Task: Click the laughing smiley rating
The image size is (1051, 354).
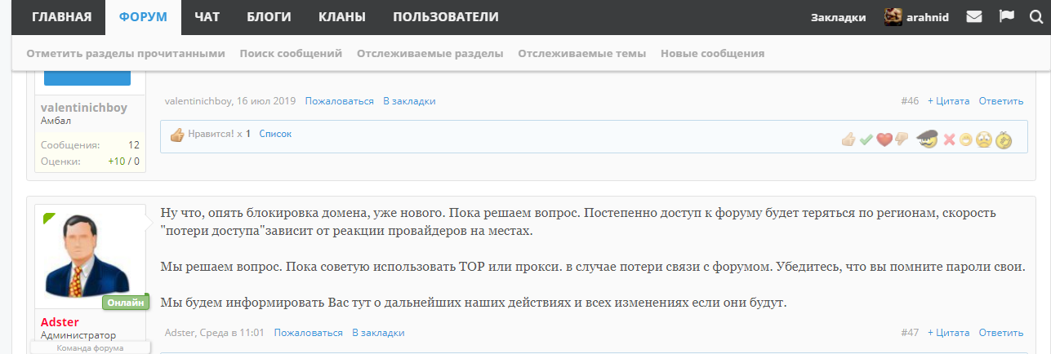Action: (x=965, y=139)
